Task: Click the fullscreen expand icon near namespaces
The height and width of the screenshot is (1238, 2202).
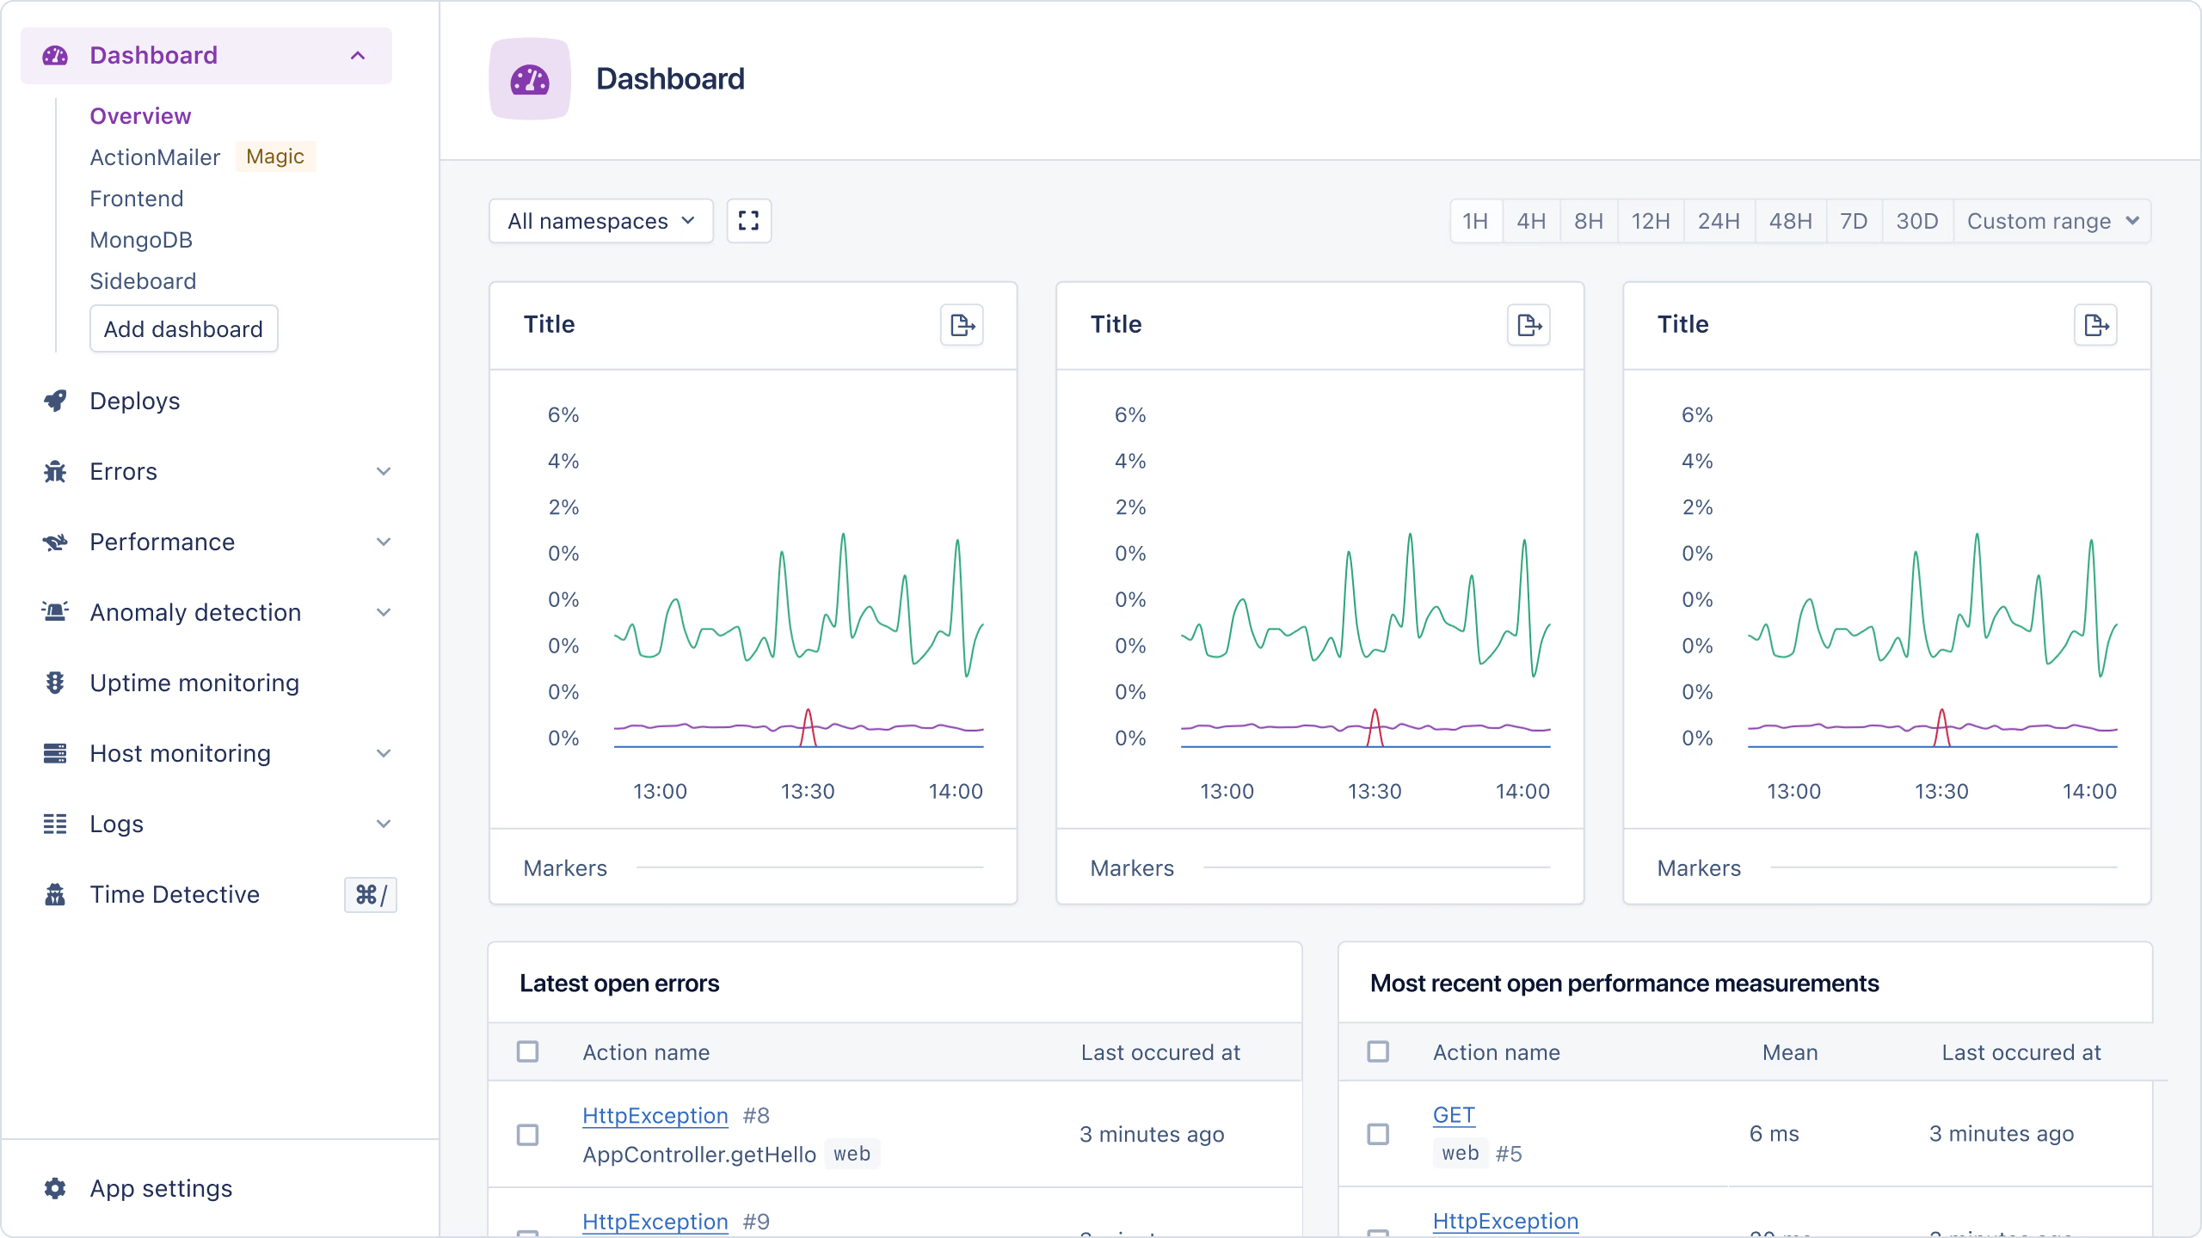Action: point(747,221)
